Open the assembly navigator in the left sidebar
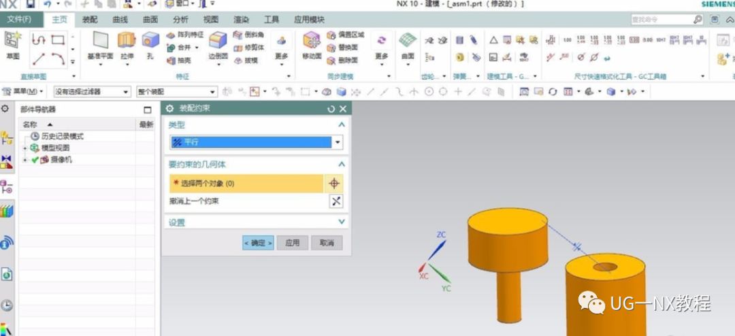 [x=7, y=138]
